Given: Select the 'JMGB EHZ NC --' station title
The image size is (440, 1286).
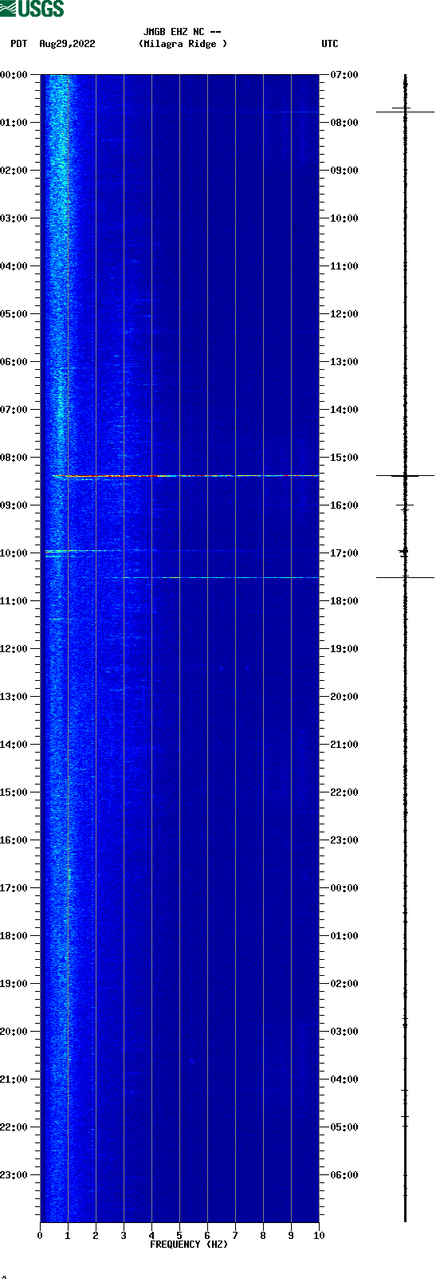Looking at the screenshot, I should tap(183, 32).
